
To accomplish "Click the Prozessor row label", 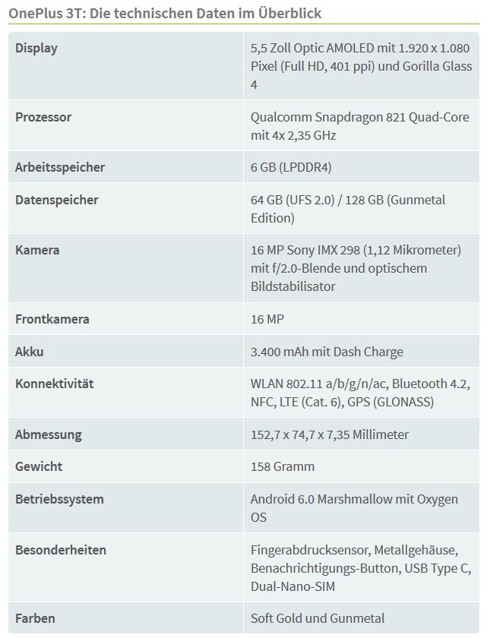I will (x=43, y=117).
